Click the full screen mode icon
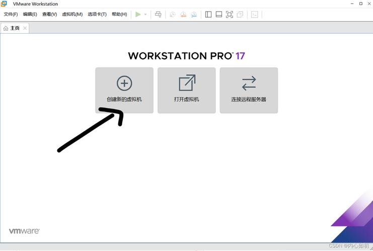 pyautogui.click(x=230, y=15)
